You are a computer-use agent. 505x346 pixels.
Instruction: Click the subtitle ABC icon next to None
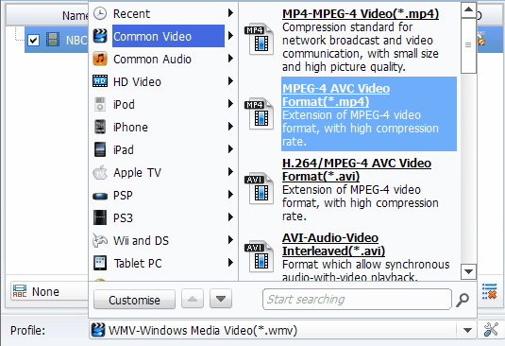20,291
